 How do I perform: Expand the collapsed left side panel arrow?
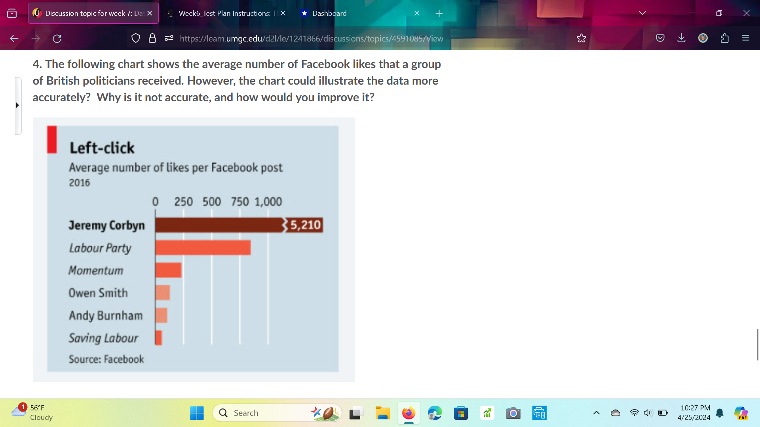click(x=17, y=106)
